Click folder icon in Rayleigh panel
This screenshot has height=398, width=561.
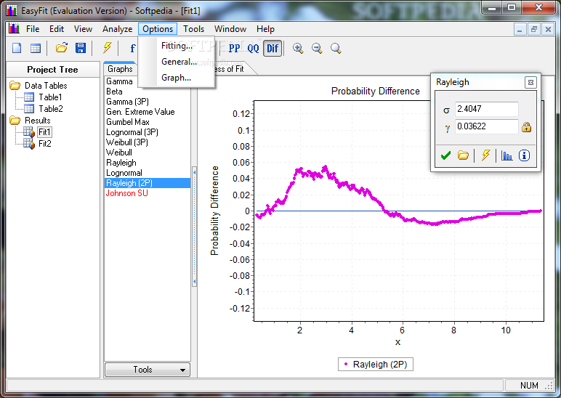(x=463, y=155)
